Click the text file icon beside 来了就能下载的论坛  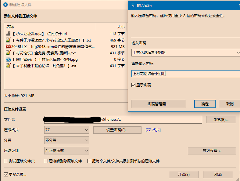pyautogui.click(x=8, y=66)
